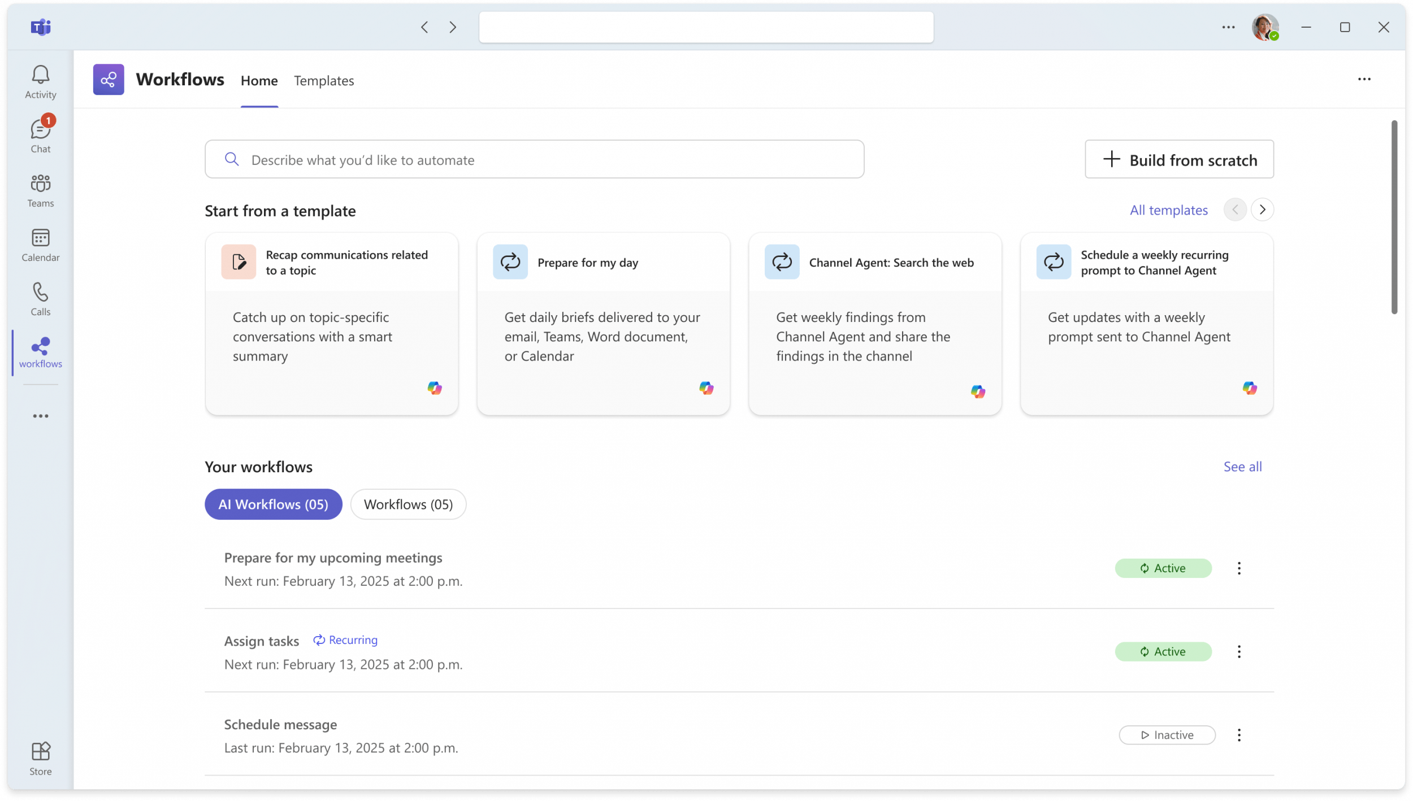Open the Calls section
1413x801 pixels.
tap(40, 298)
